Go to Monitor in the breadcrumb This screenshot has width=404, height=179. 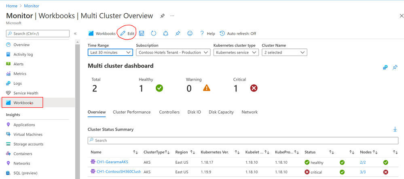(32, 6)
